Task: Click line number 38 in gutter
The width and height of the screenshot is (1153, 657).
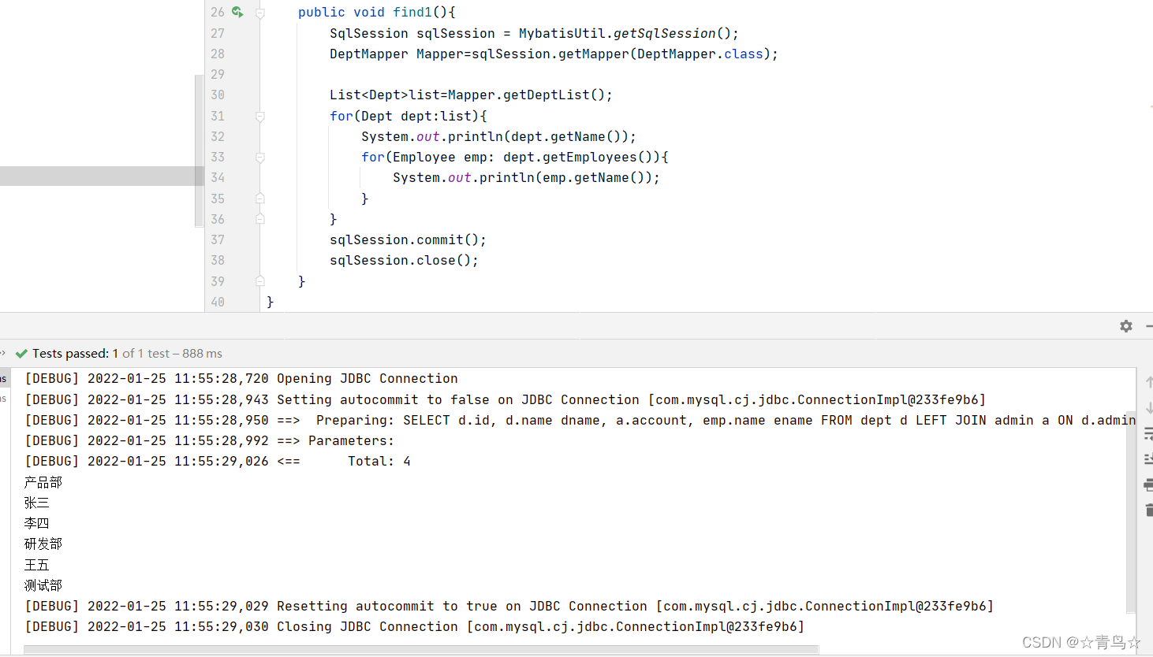Action: (218, 260)
